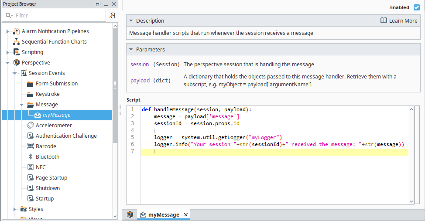Collapse the Session Events node
Viewport: 425px width, 221px height.
tap(15, 73)
